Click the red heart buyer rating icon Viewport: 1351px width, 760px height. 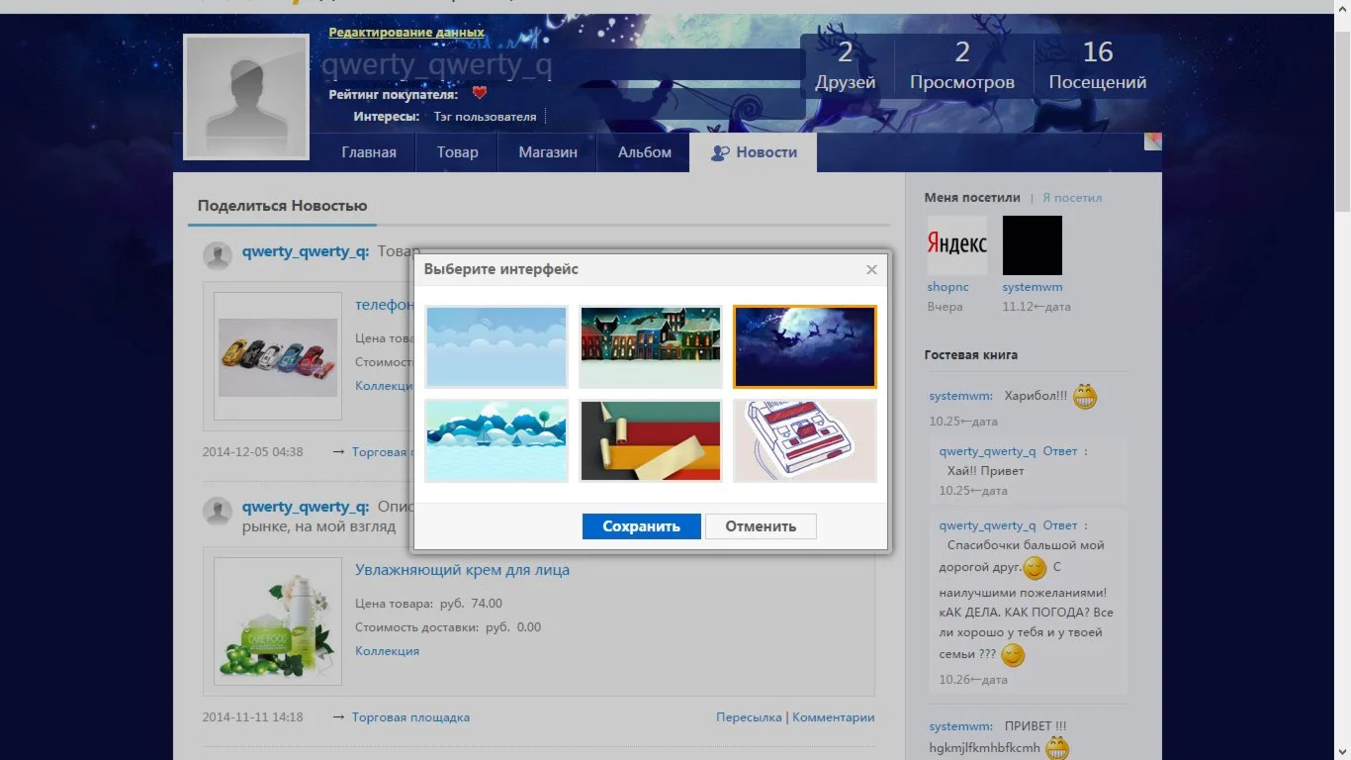480,93
